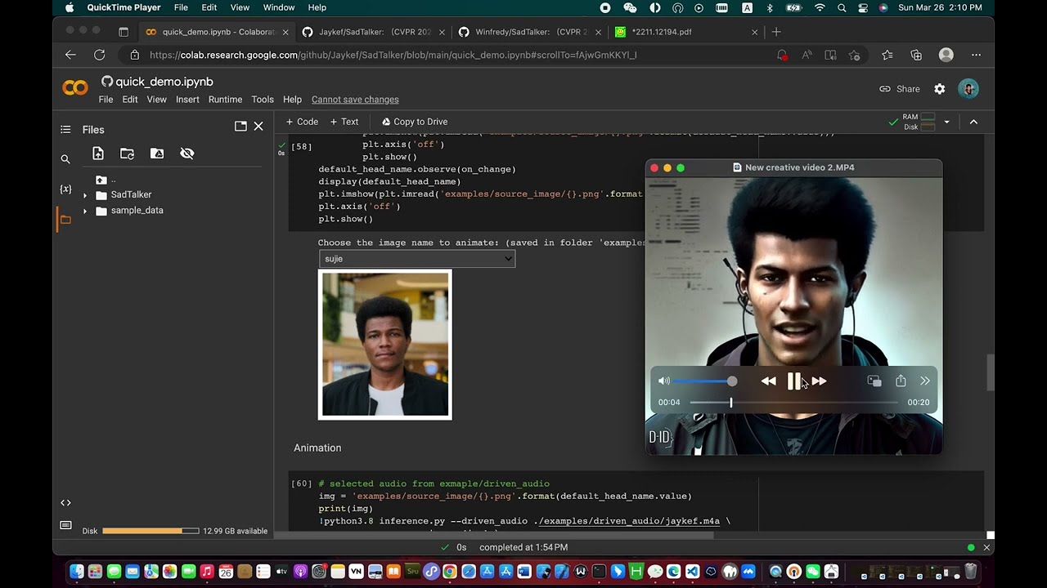Open Collections icon in browser toolbar
The height and width of the screenshot is (588, 1047).
(916, 55)
